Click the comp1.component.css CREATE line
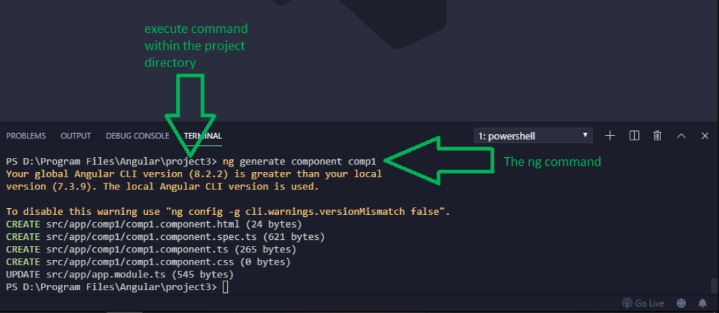The width and height of the screenshot is (719, 313). click(x=148, y=262)
